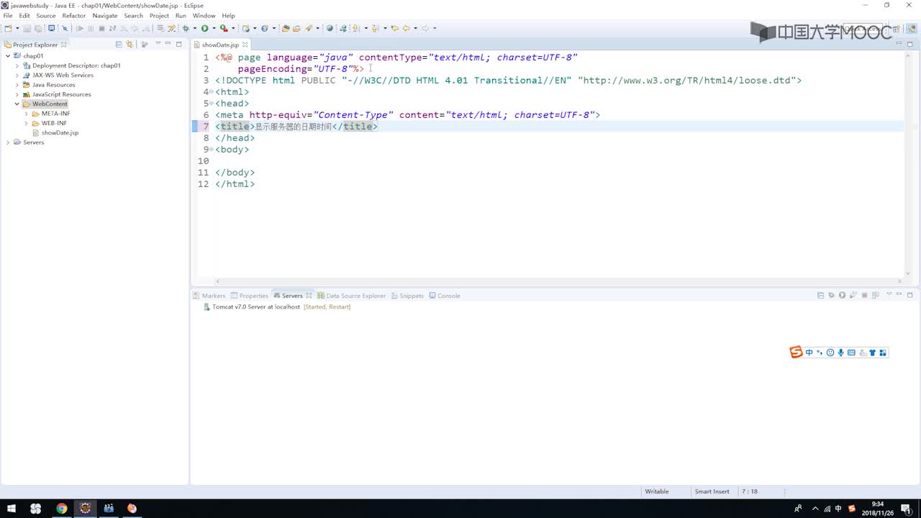921x518 pixels.
Task: Open the notification center icon
Action: click(x=905, y=508)
